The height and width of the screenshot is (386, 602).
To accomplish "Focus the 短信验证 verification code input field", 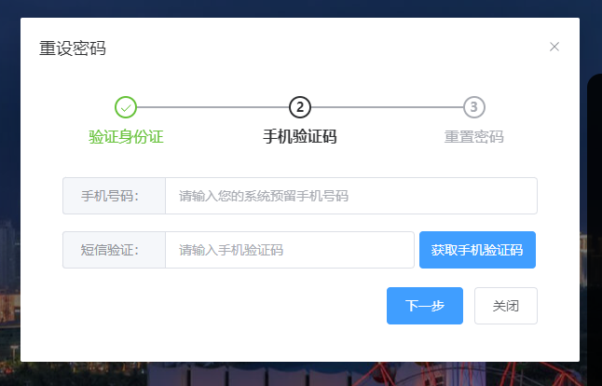I will point(290,250).
